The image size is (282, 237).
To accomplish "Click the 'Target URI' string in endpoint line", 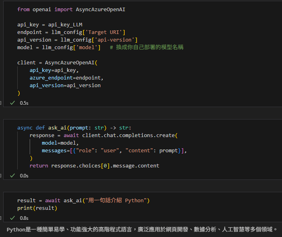I will pyautogui.click(x=103, y=32).
